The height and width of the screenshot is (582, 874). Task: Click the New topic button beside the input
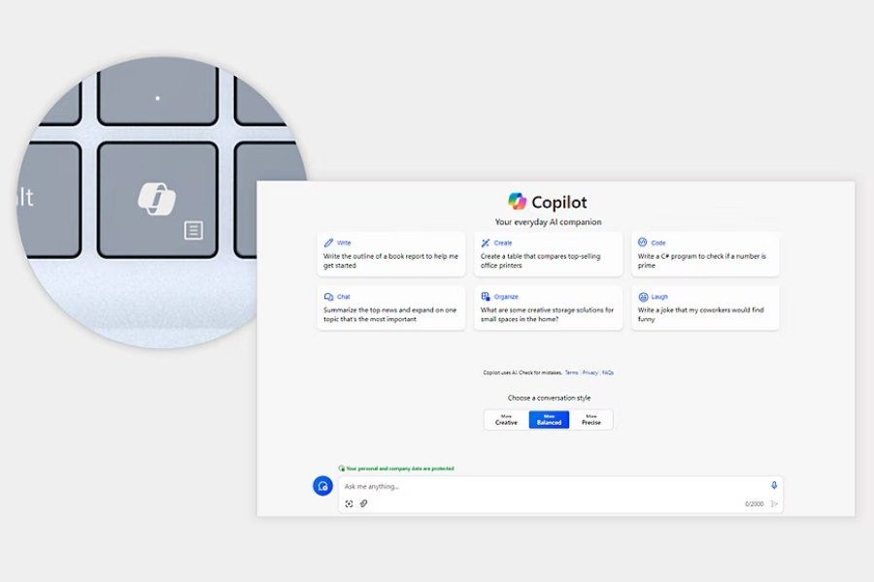coord(322,486)
